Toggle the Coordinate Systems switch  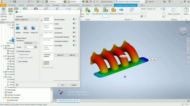tap(75, 41)
